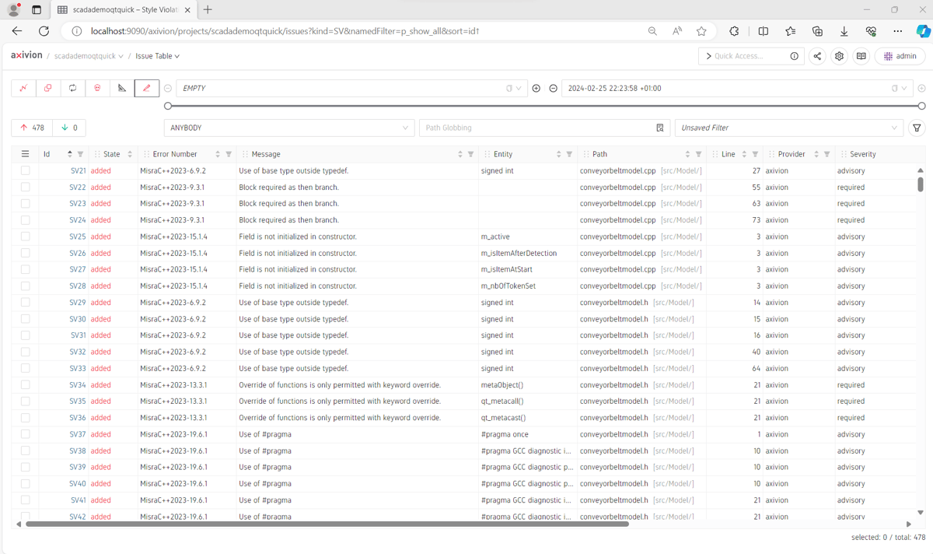933x554 pixels.
Task: Select the checkbox next to SV34
Action: (26, 385)
